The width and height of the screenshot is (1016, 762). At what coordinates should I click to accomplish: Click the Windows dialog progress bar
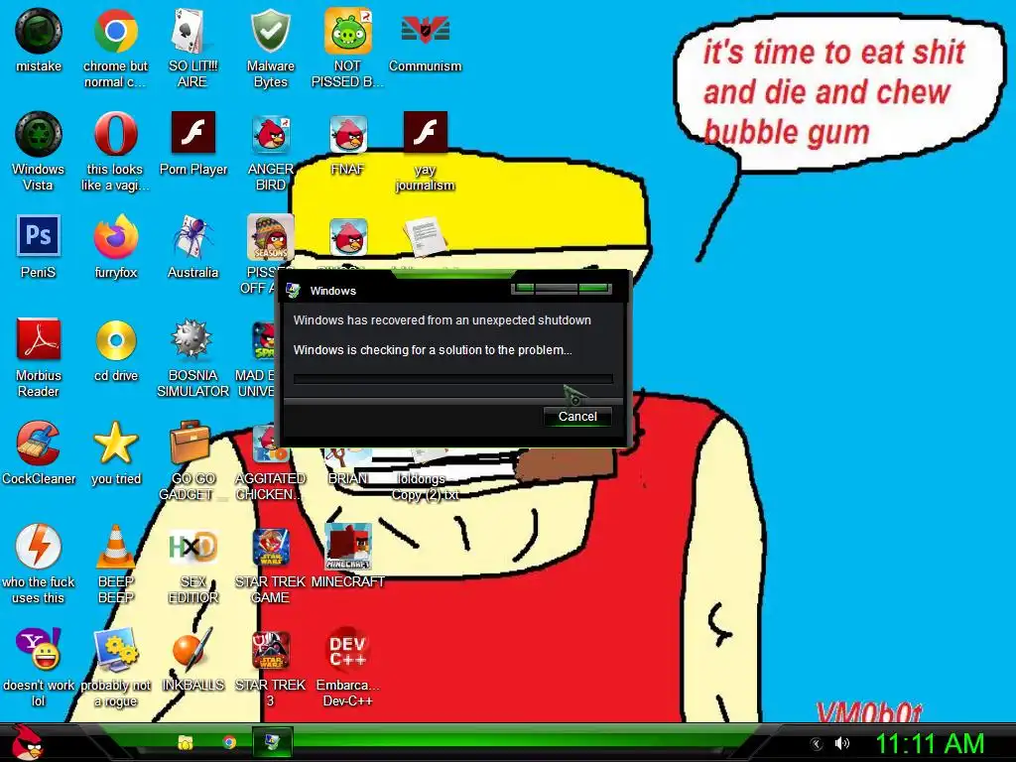point(452,378)
